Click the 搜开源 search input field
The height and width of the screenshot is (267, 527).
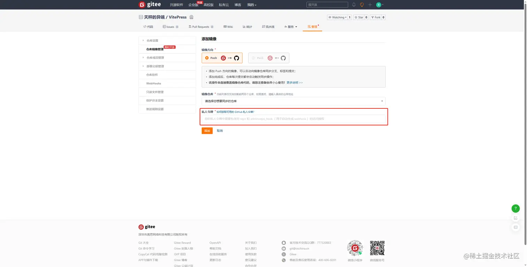(327, 5)
